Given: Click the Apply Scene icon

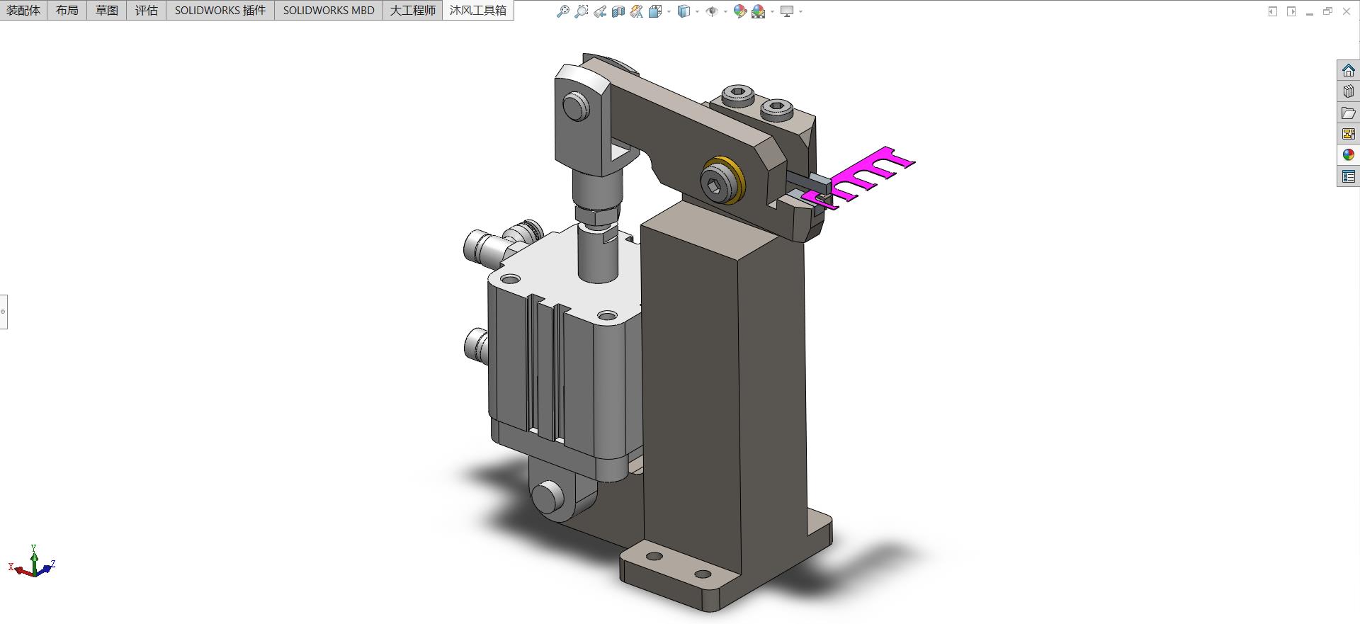Looking at the screenshot, I should point(759,11).
